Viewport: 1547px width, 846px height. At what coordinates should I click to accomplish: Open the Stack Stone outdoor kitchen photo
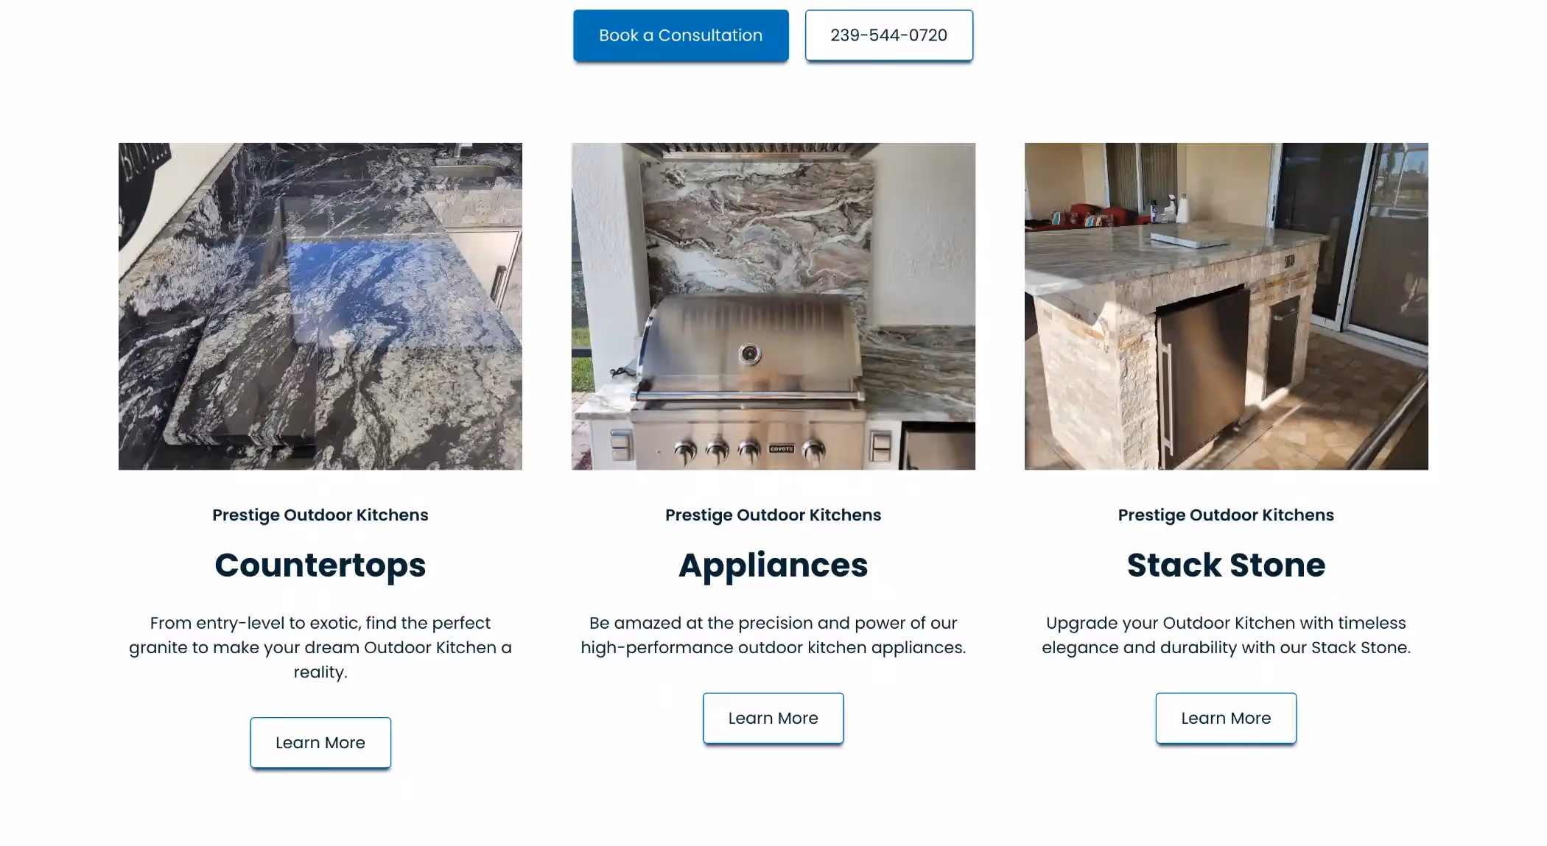pos(1226,306)
